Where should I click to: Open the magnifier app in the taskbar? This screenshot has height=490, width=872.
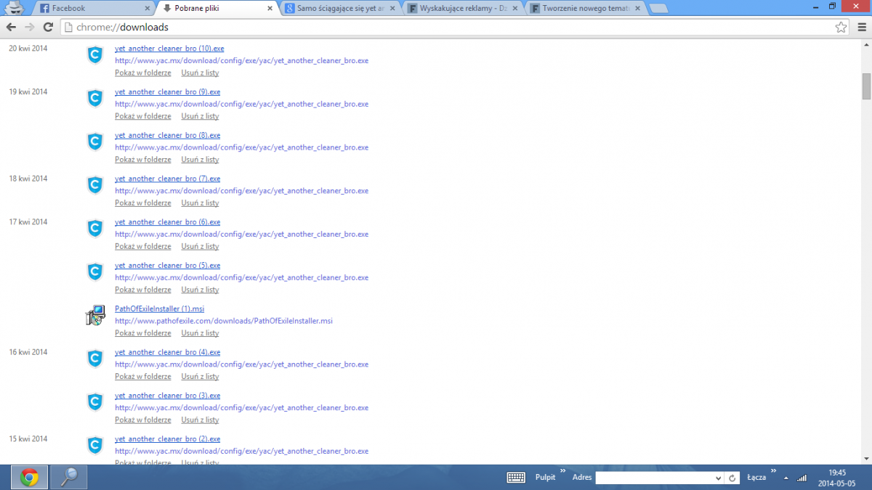[x=69, y=477]
